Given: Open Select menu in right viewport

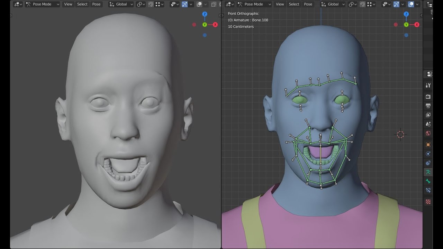Looking at the screenshot, I should click(294, 4).
